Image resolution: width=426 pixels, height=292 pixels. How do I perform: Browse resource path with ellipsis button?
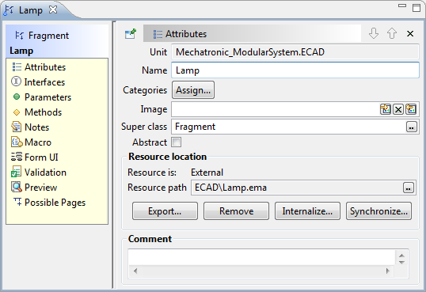coord(408,188)
